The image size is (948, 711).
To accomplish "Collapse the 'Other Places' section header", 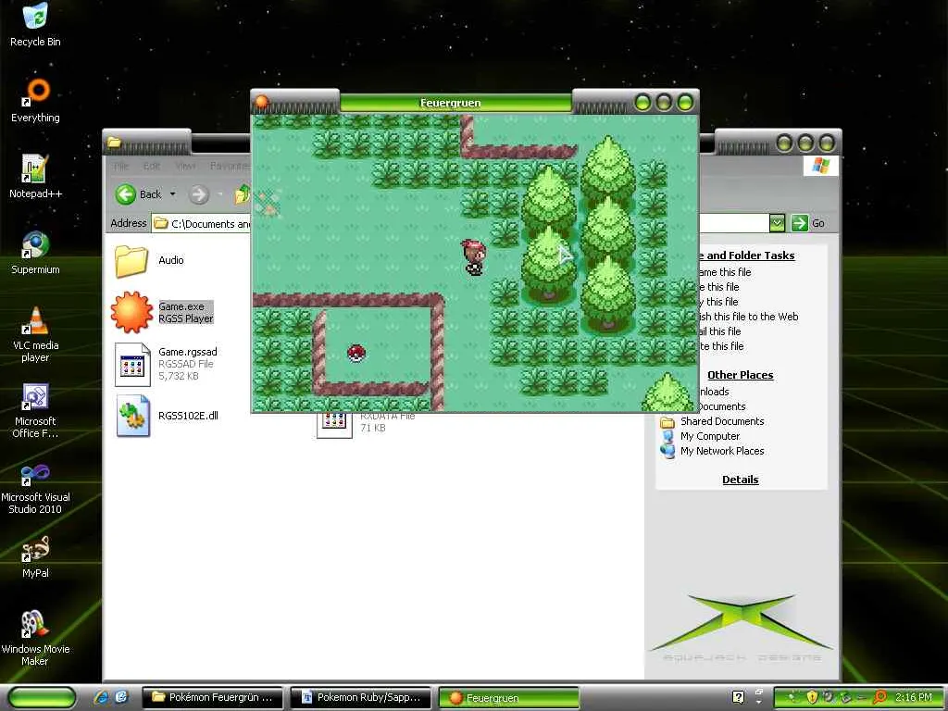I will [740, 375].
